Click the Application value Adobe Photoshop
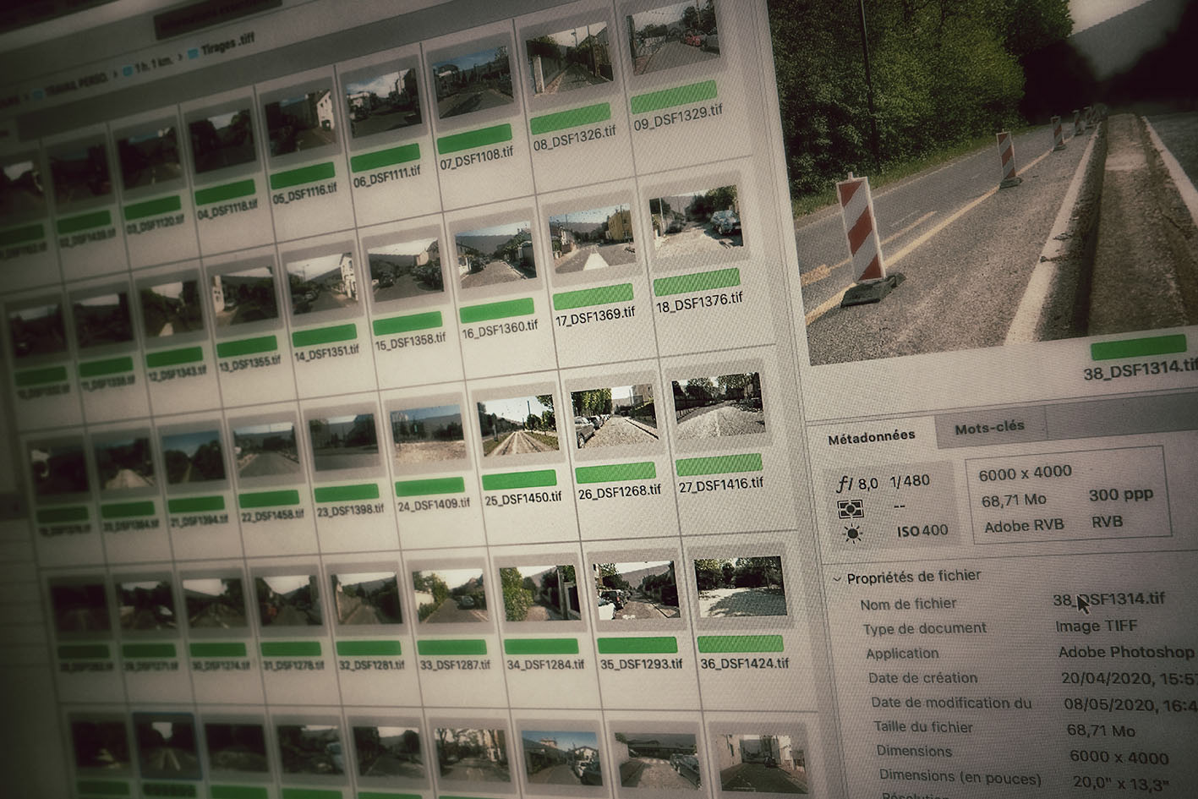The image size is (1198, 799). (x=1125, y=653)
